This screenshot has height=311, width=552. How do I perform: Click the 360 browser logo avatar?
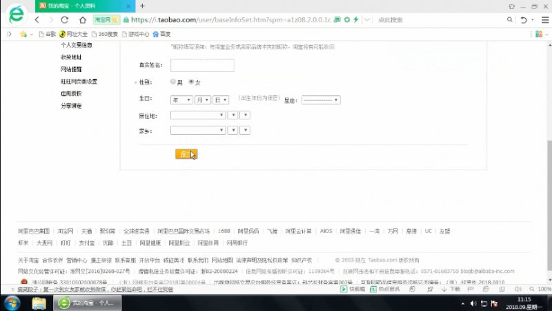click(16, 15)
